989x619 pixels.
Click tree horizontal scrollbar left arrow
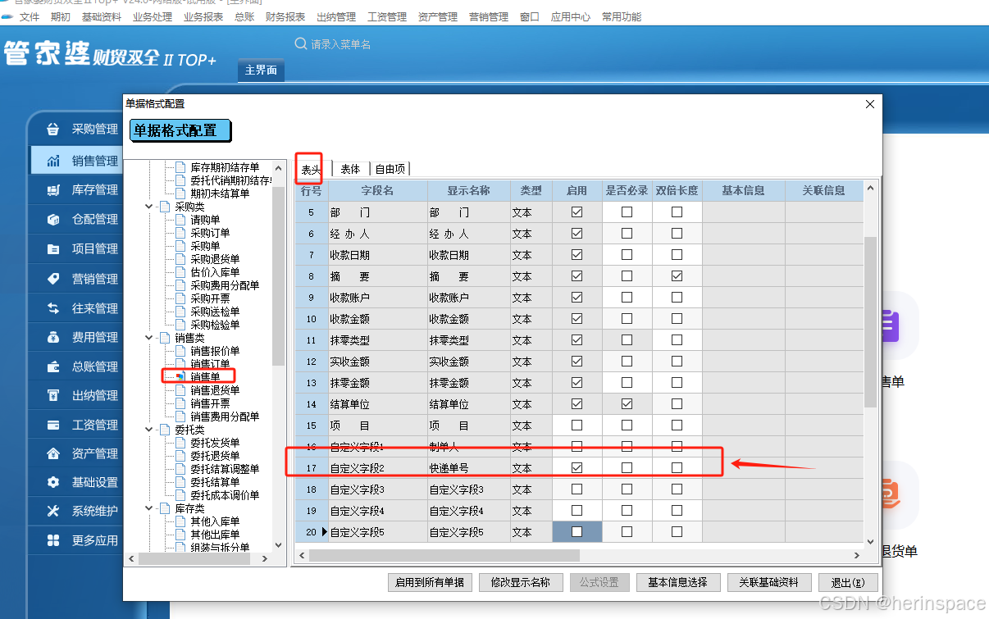pyautogui.click(x=130, y=558)
